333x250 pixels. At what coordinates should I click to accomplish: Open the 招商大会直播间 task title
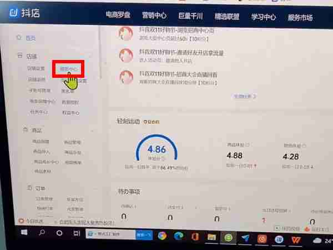[178, 74]
